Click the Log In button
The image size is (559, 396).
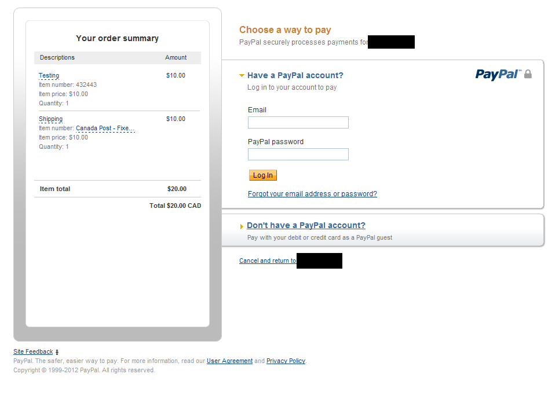(263, 175)
